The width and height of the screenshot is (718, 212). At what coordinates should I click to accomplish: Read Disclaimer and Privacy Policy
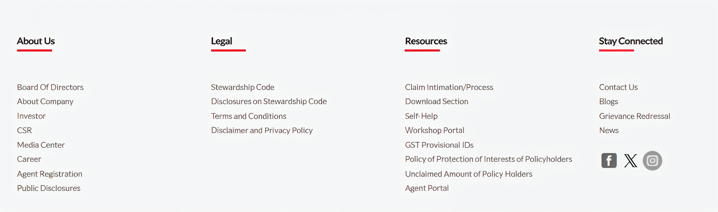pos(262,130)
